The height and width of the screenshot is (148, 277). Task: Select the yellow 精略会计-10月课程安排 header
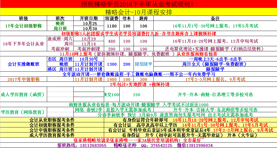[138, 12]
